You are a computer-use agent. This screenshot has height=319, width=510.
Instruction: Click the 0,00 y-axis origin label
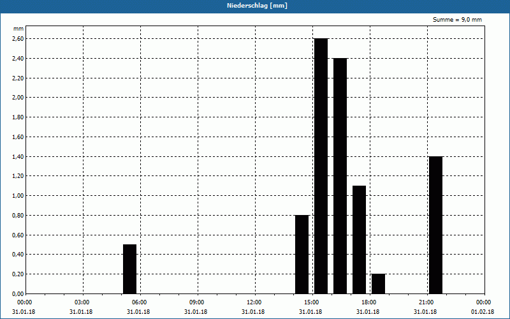[x=18, y=294]
